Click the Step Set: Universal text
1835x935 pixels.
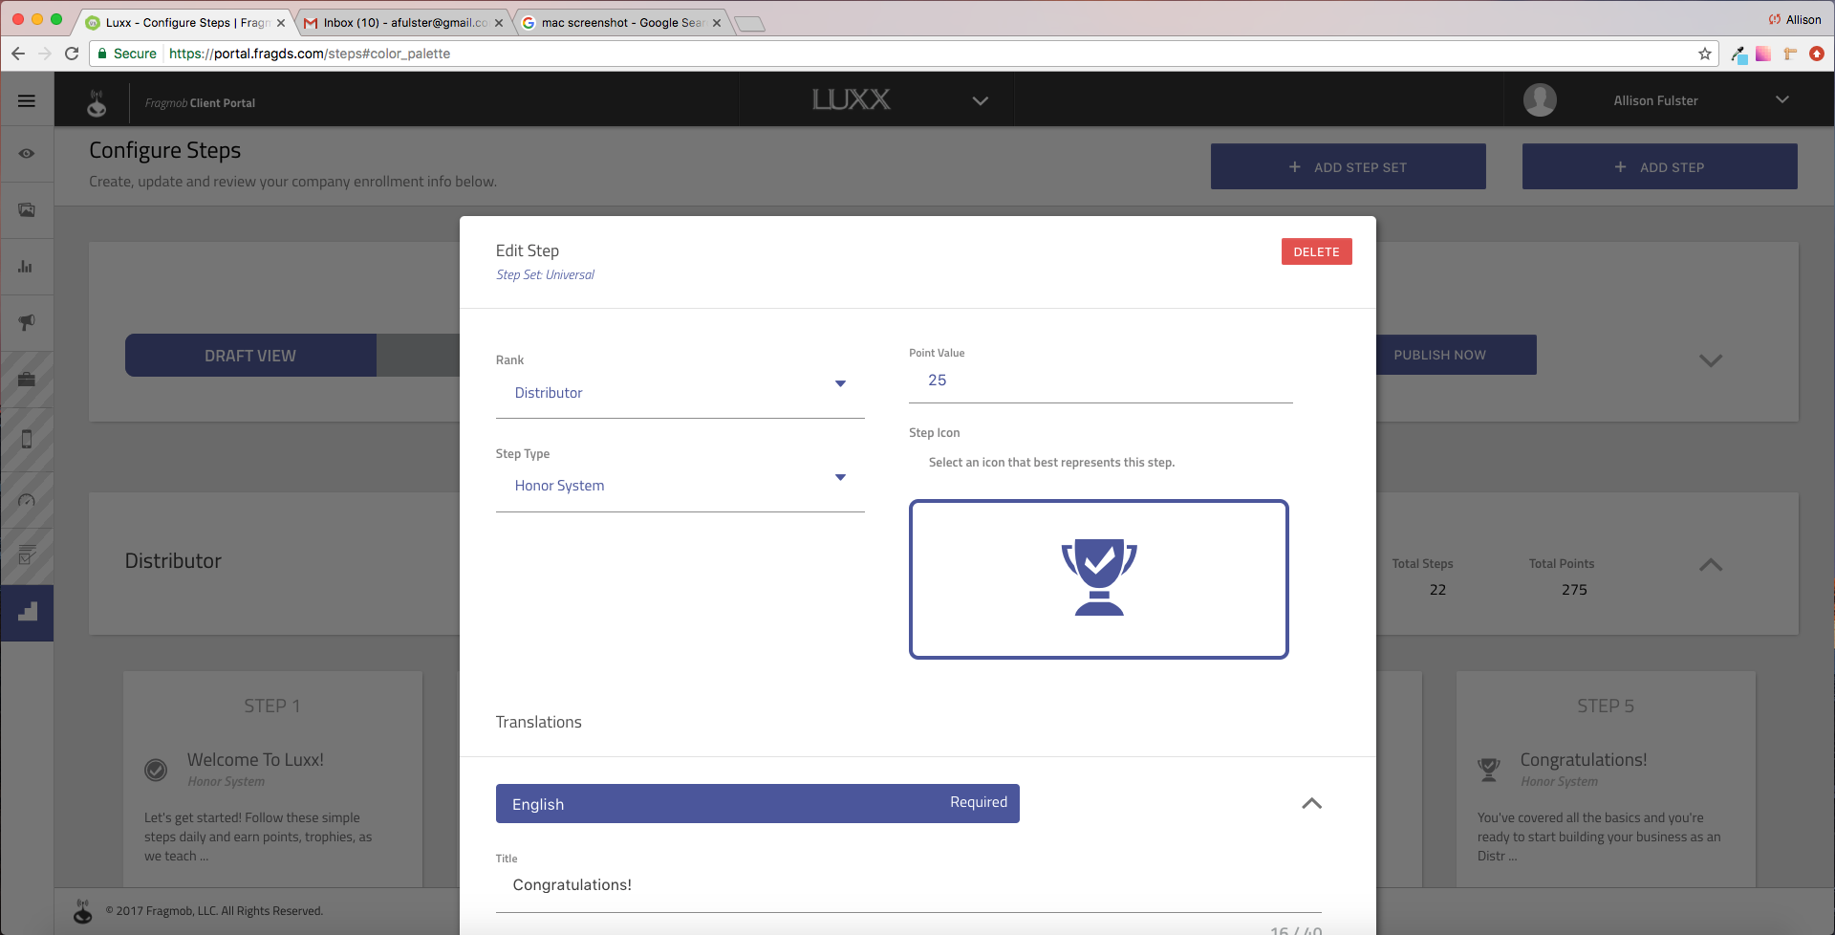point(545,274)
